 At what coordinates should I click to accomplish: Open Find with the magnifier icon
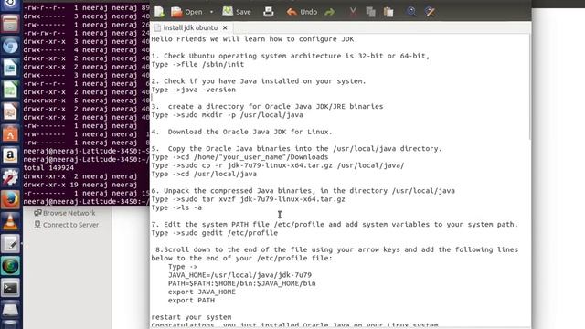click(x=411, y=12)
